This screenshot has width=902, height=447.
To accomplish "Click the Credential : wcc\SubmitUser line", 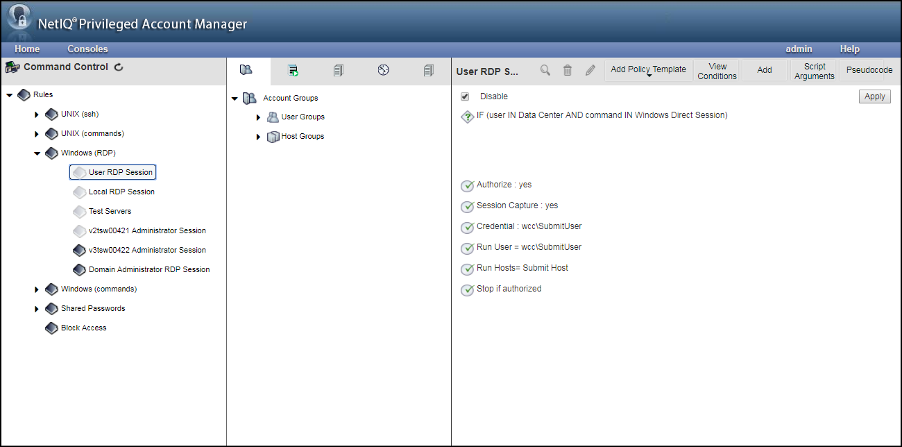I will coord(529,226).
